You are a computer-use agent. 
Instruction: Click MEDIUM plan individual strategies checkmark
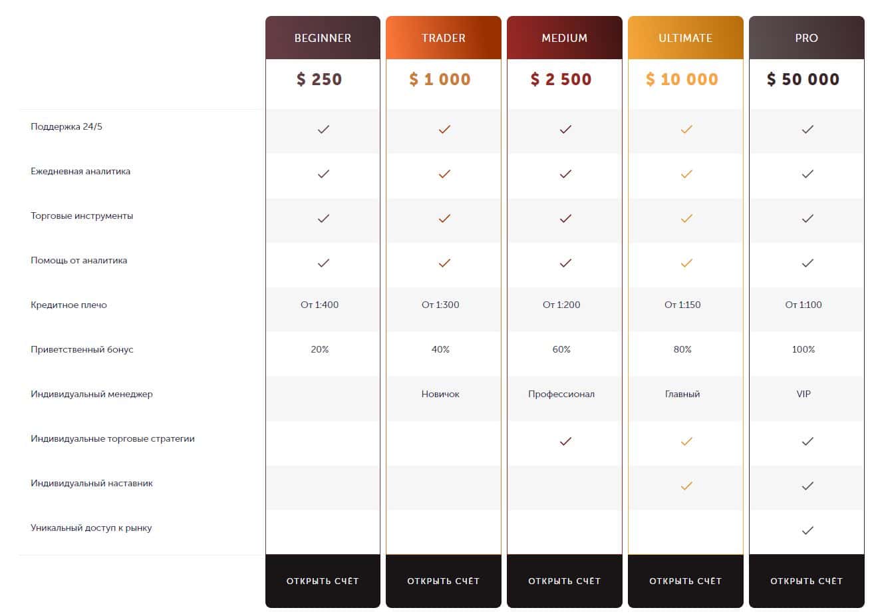[x=565, y=441]
